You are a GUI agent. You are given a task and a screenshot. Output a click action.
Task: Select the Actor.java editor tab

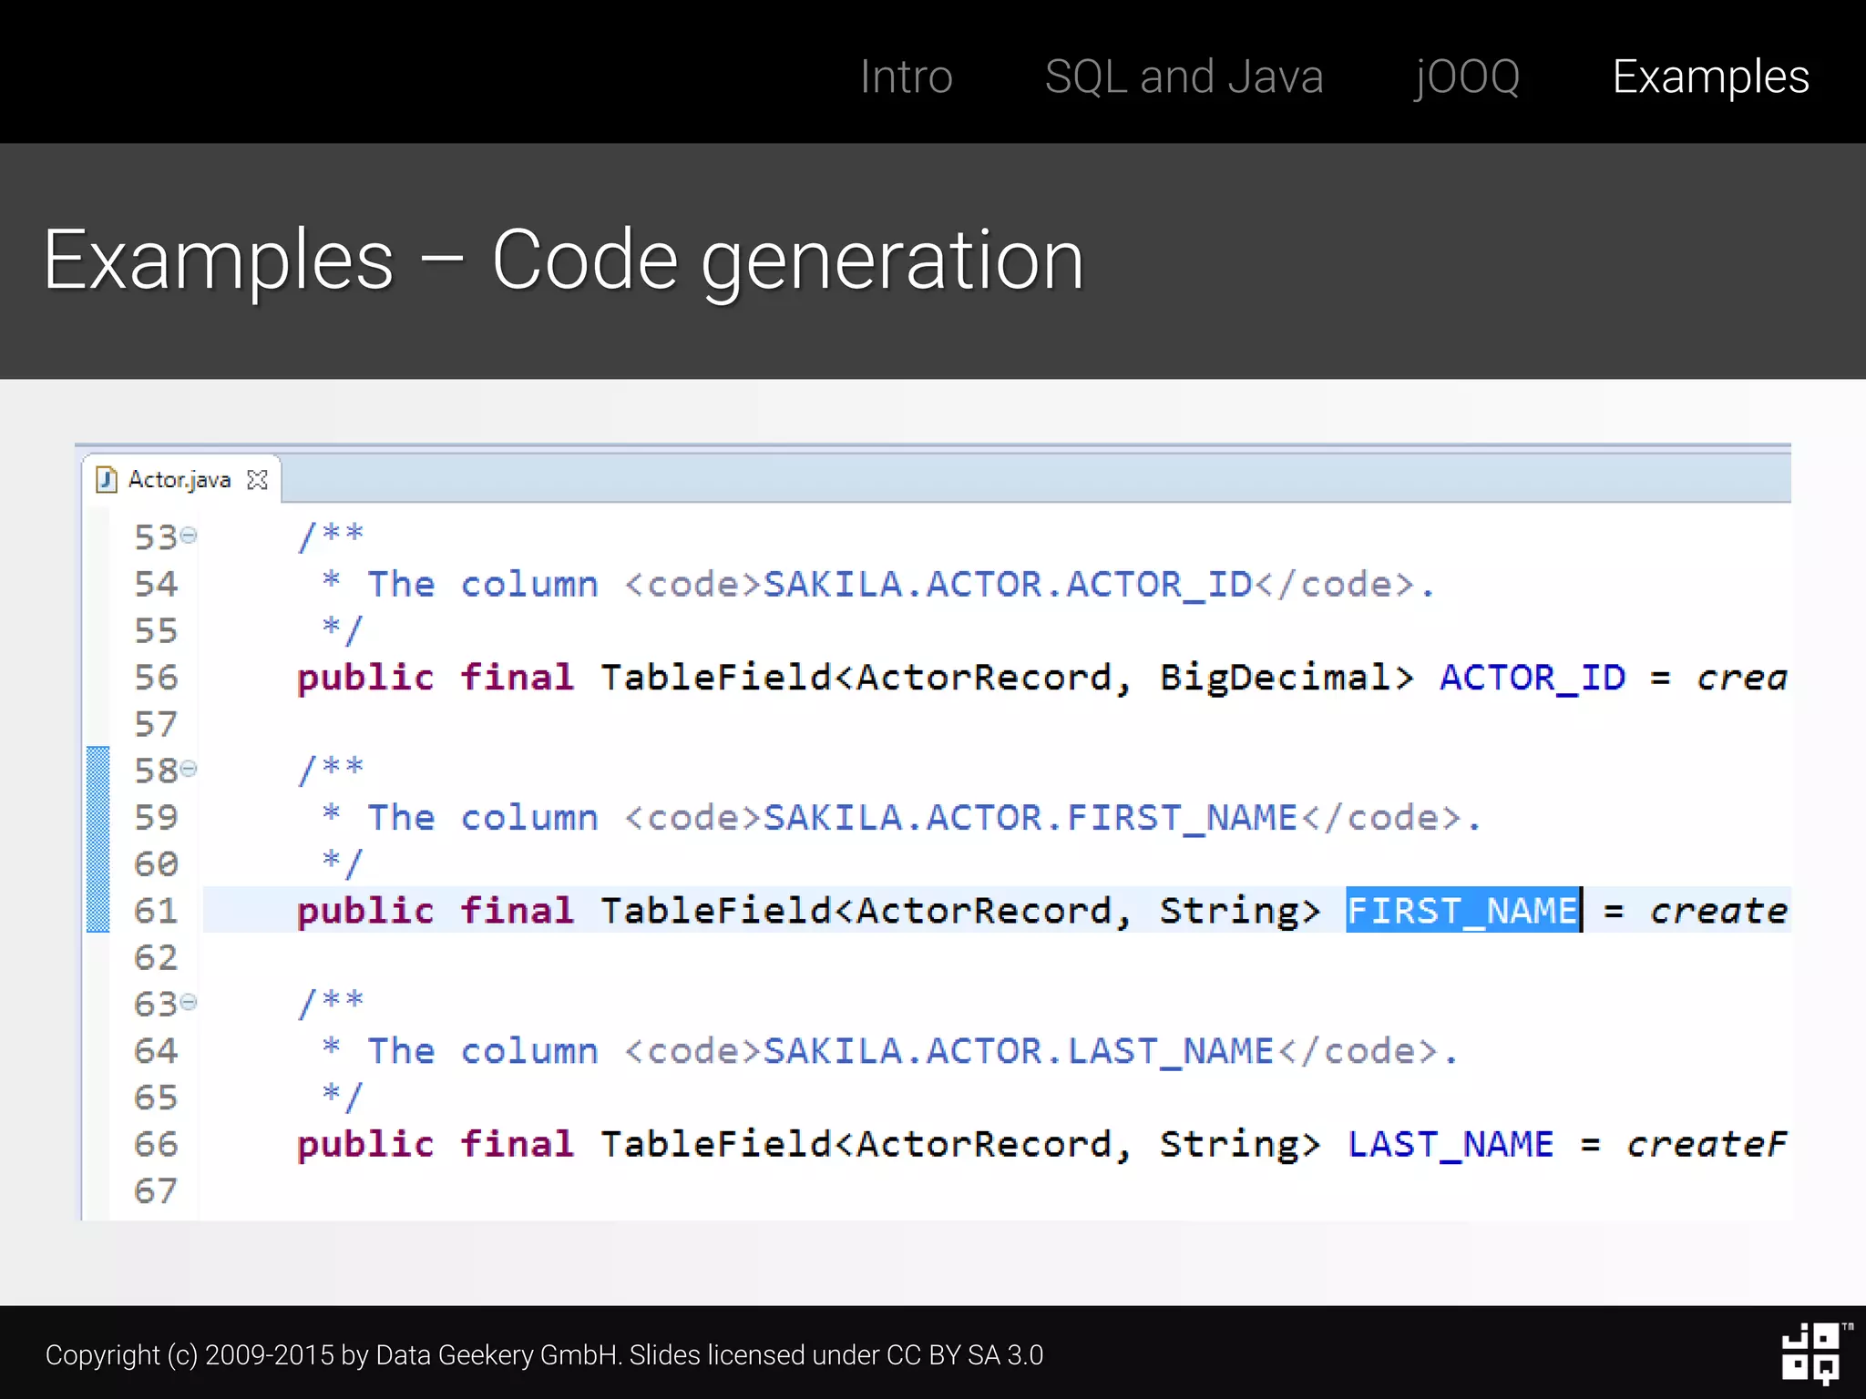[x=179, y=480]
